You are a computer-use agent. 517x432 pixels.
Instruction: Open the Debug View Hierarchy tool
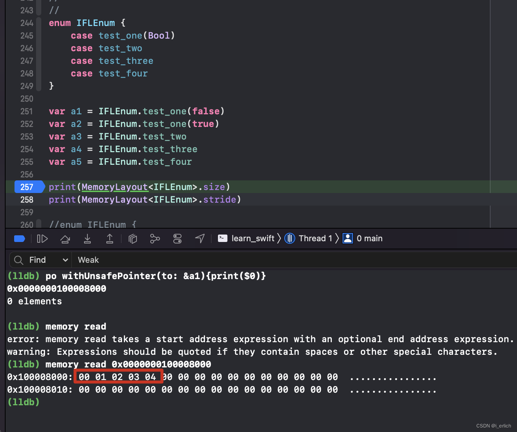pyautogui.click(x=133, y=239)
